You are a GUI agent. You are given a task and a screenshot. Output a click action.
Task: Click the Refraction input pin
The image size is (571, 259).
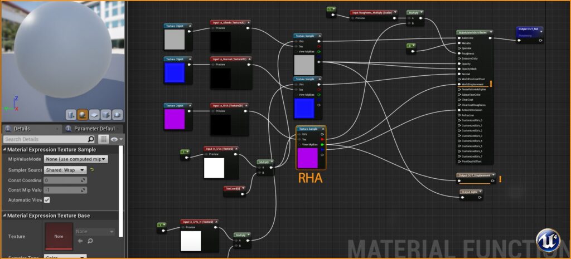(x=459, y=115)
